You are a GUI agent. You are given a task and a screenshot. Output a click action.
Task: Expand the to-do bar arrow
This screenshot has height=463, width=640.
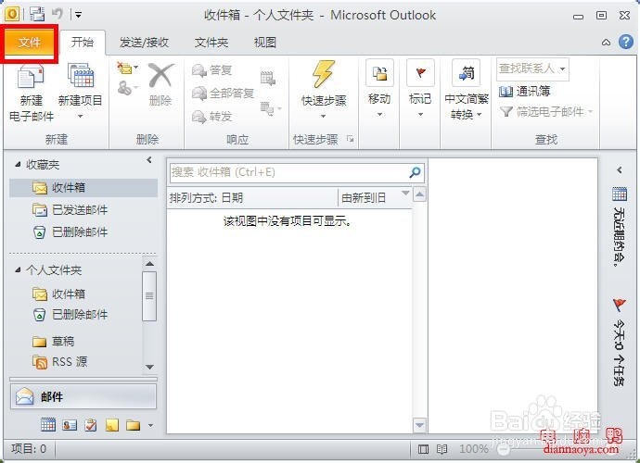point(620,169)
